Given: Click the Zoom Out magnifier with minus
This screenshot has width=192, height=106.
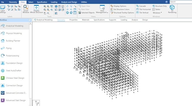Looking at the screenshot, I should [45, 10].
